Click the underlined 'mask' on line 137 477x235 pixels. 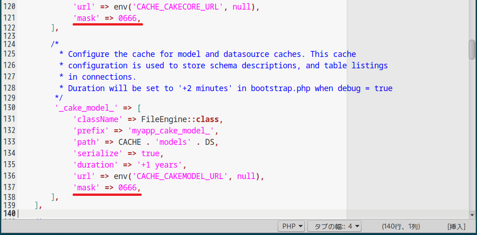pyautogui.click(x=86, y=188)
